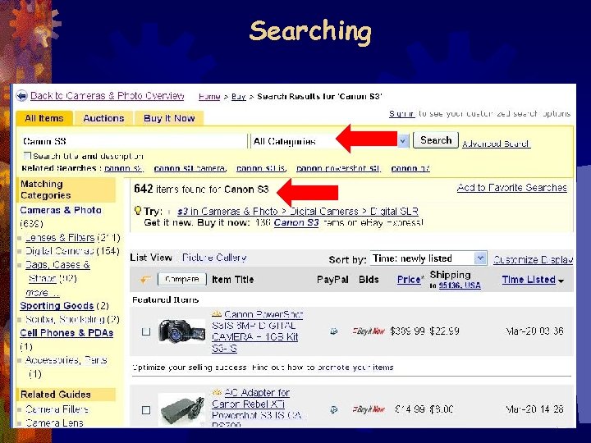Open the AC Adapter thumbnail image
This screenshot has width=591, height=443.
coord(181,410)
